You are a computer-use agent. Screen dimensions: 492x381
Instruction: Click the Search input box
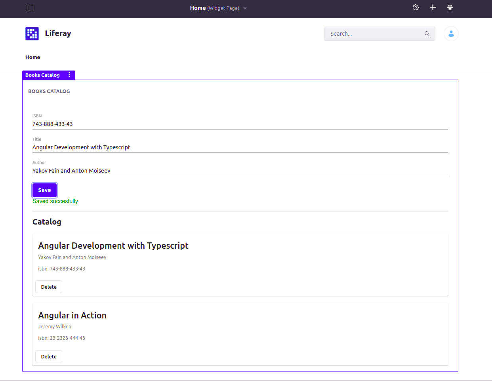(x=372, y=34)
